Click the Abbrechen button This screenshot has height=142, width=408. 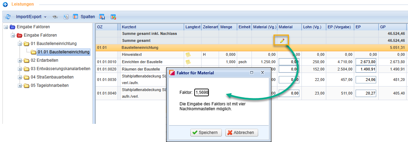pyautogui.click(x=242, y=133)
